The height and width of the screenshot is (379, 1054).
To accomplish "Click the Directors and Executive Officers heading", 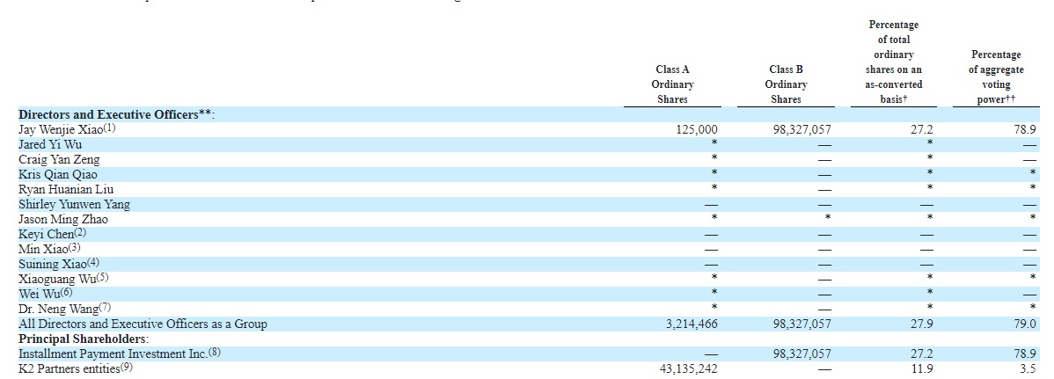I will coord(116,114).
